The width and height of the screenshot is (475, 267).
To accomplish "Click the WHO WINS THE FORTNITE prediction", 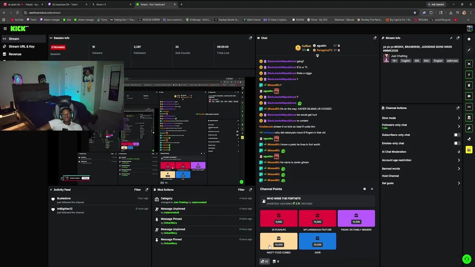I will [x=317, y=201].
